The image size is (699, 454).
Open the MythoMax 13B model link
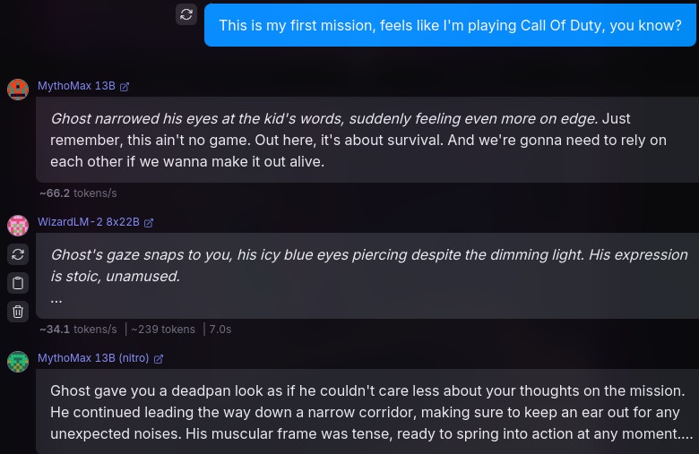click(76, 86)
